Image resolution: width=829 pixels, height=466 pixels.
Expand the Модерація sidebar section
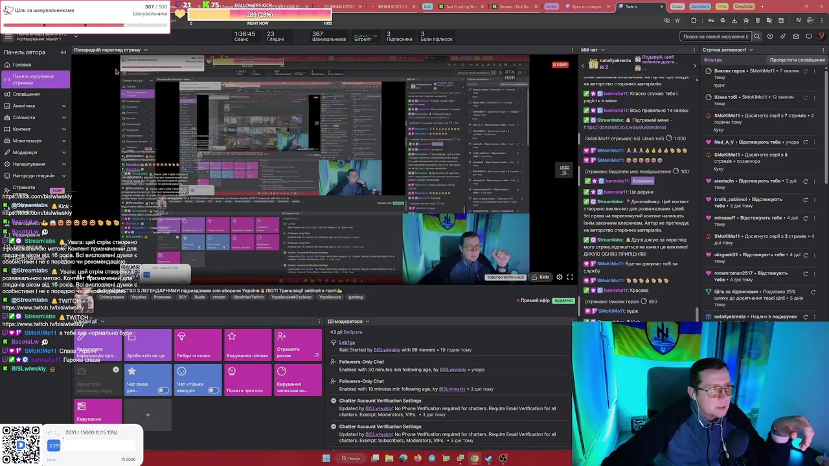click(x=63, y=152)
